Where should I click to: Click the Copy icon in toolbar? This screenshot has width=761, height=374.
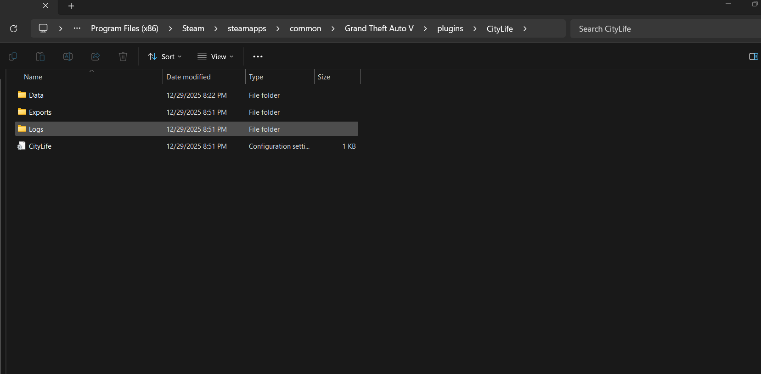tap(13, 56)
